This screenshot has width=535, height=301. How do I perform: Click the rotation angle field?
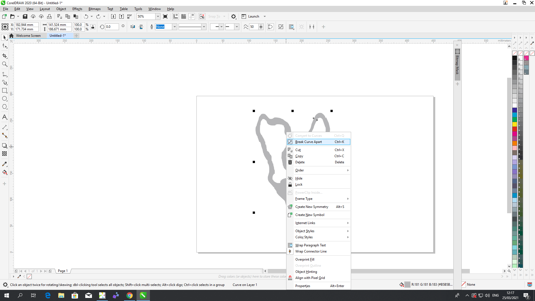[x=111, y=27]
